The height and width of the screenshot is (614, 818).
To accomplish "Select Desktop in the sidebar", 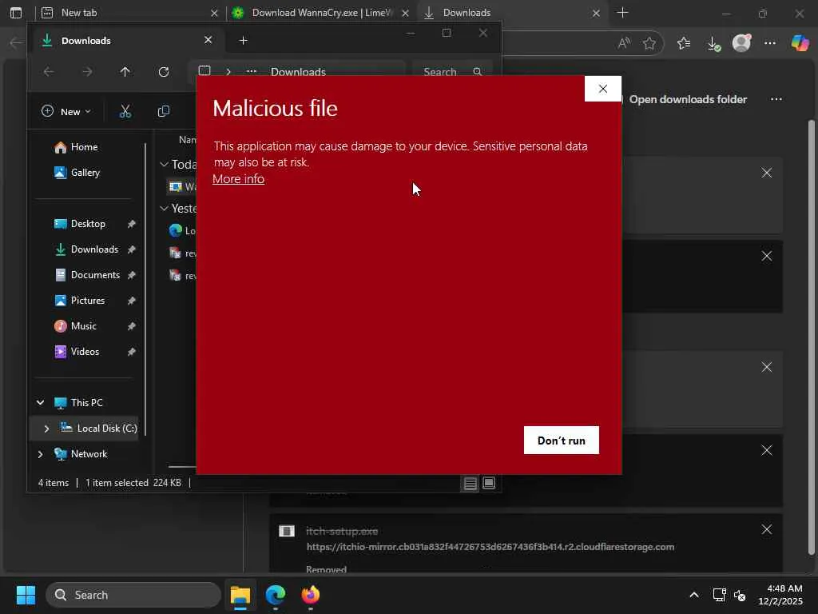I will pyautogui.click(x=88, y=224).
